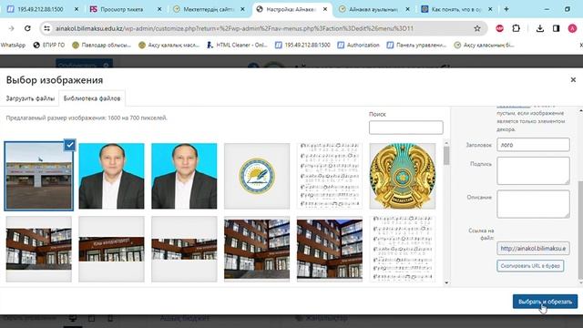Select first man portrait thumbnail

tap(111, 176)
